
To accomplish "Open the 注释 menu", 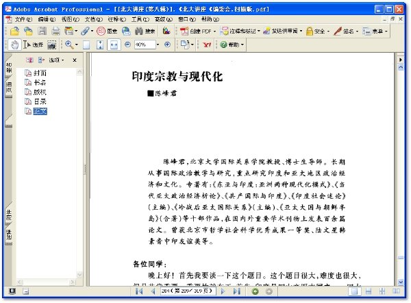I will click(116, 19).
